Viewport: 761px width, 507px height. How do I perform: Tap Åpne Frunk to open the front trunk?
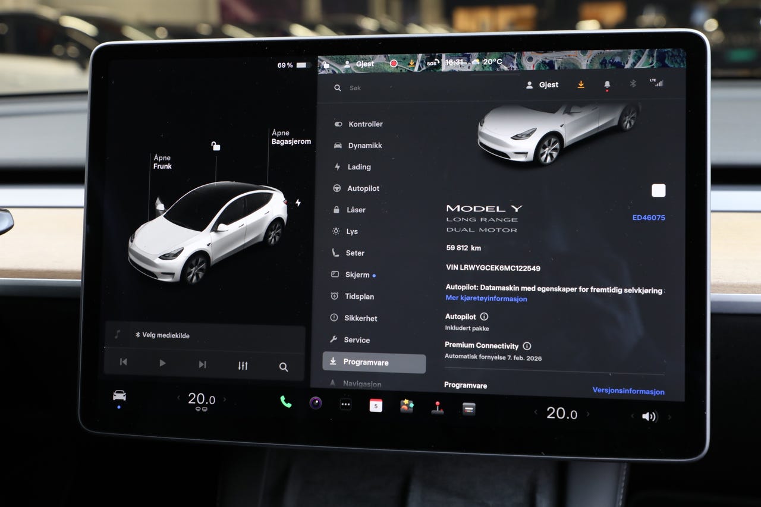click(x=162, y=162)
